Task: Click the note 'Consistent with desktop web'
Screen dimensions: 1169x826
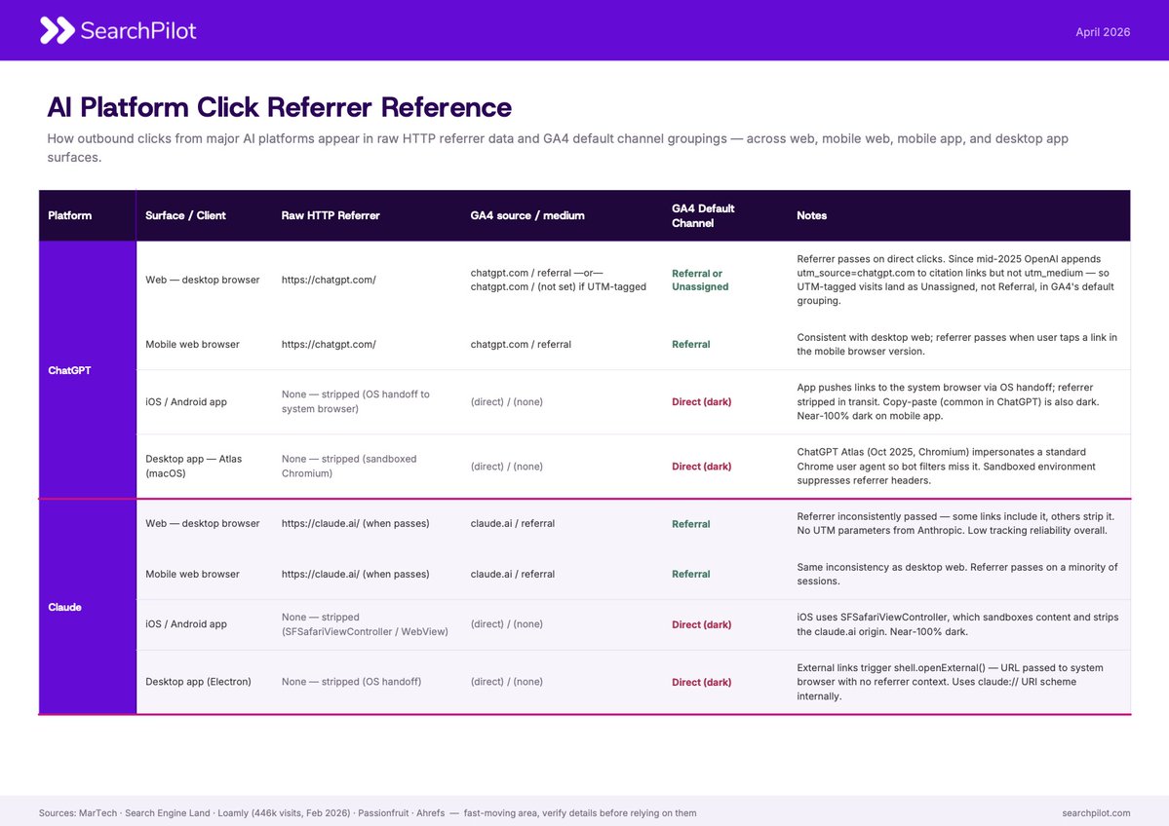Action: [x=956, y=344]
